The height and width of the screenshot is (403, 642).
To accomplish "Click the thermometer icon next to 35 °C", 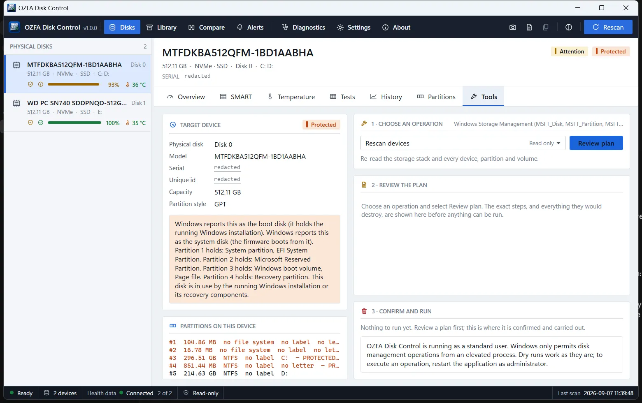I will click(x=128, y=123).
